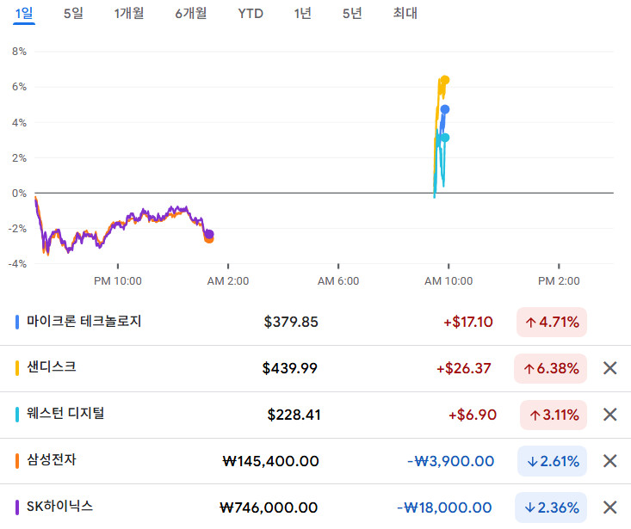The image size is (631, 529).
Task: Click the yellow 샌디스크 endpoint dot on chart
Action: click(x=445, y=80)
